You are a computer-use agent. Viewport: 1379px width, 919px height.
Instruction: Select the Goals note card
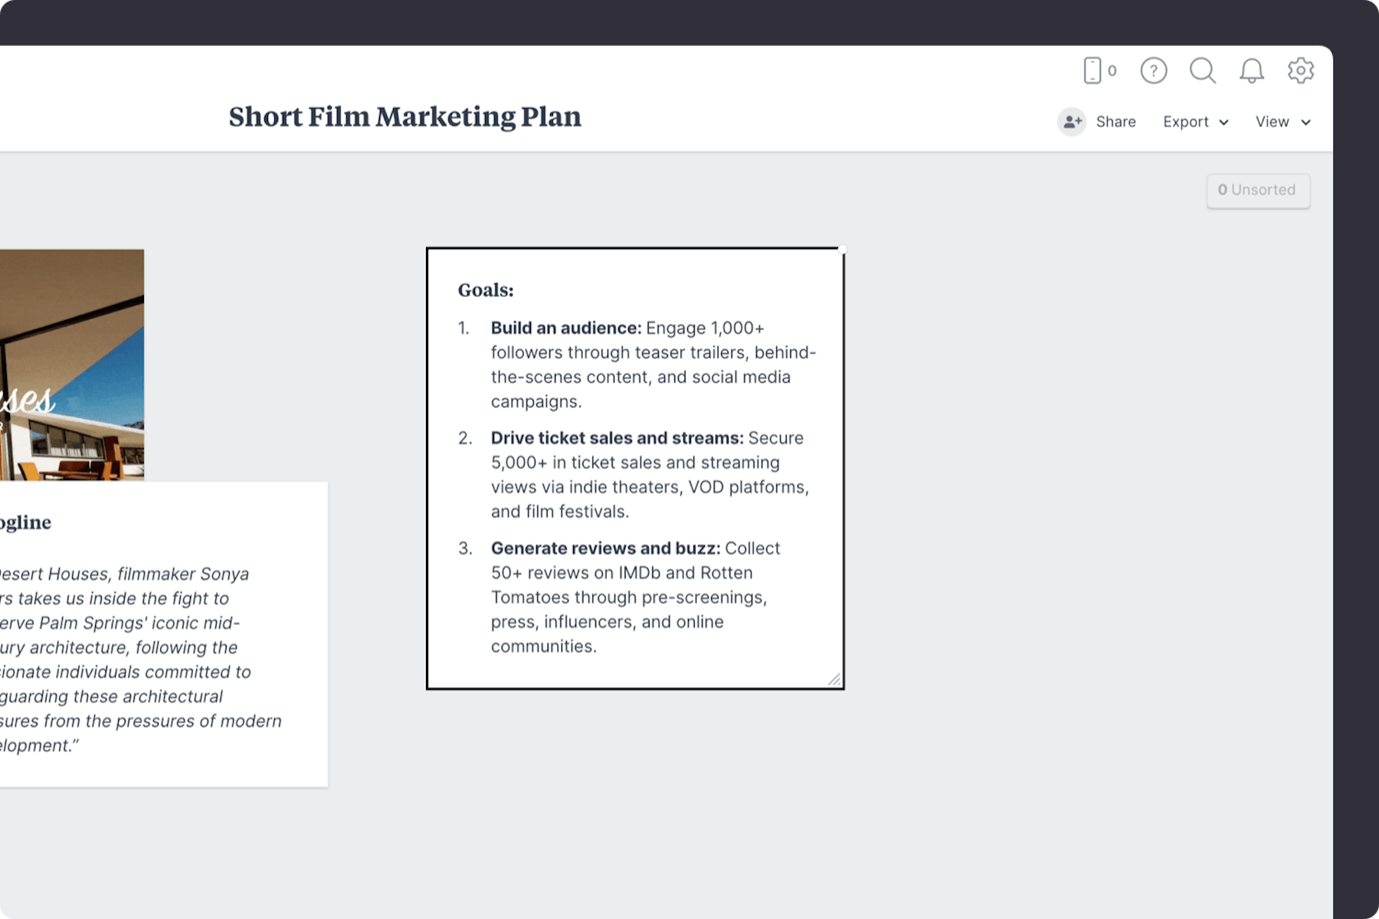[634, 467]
